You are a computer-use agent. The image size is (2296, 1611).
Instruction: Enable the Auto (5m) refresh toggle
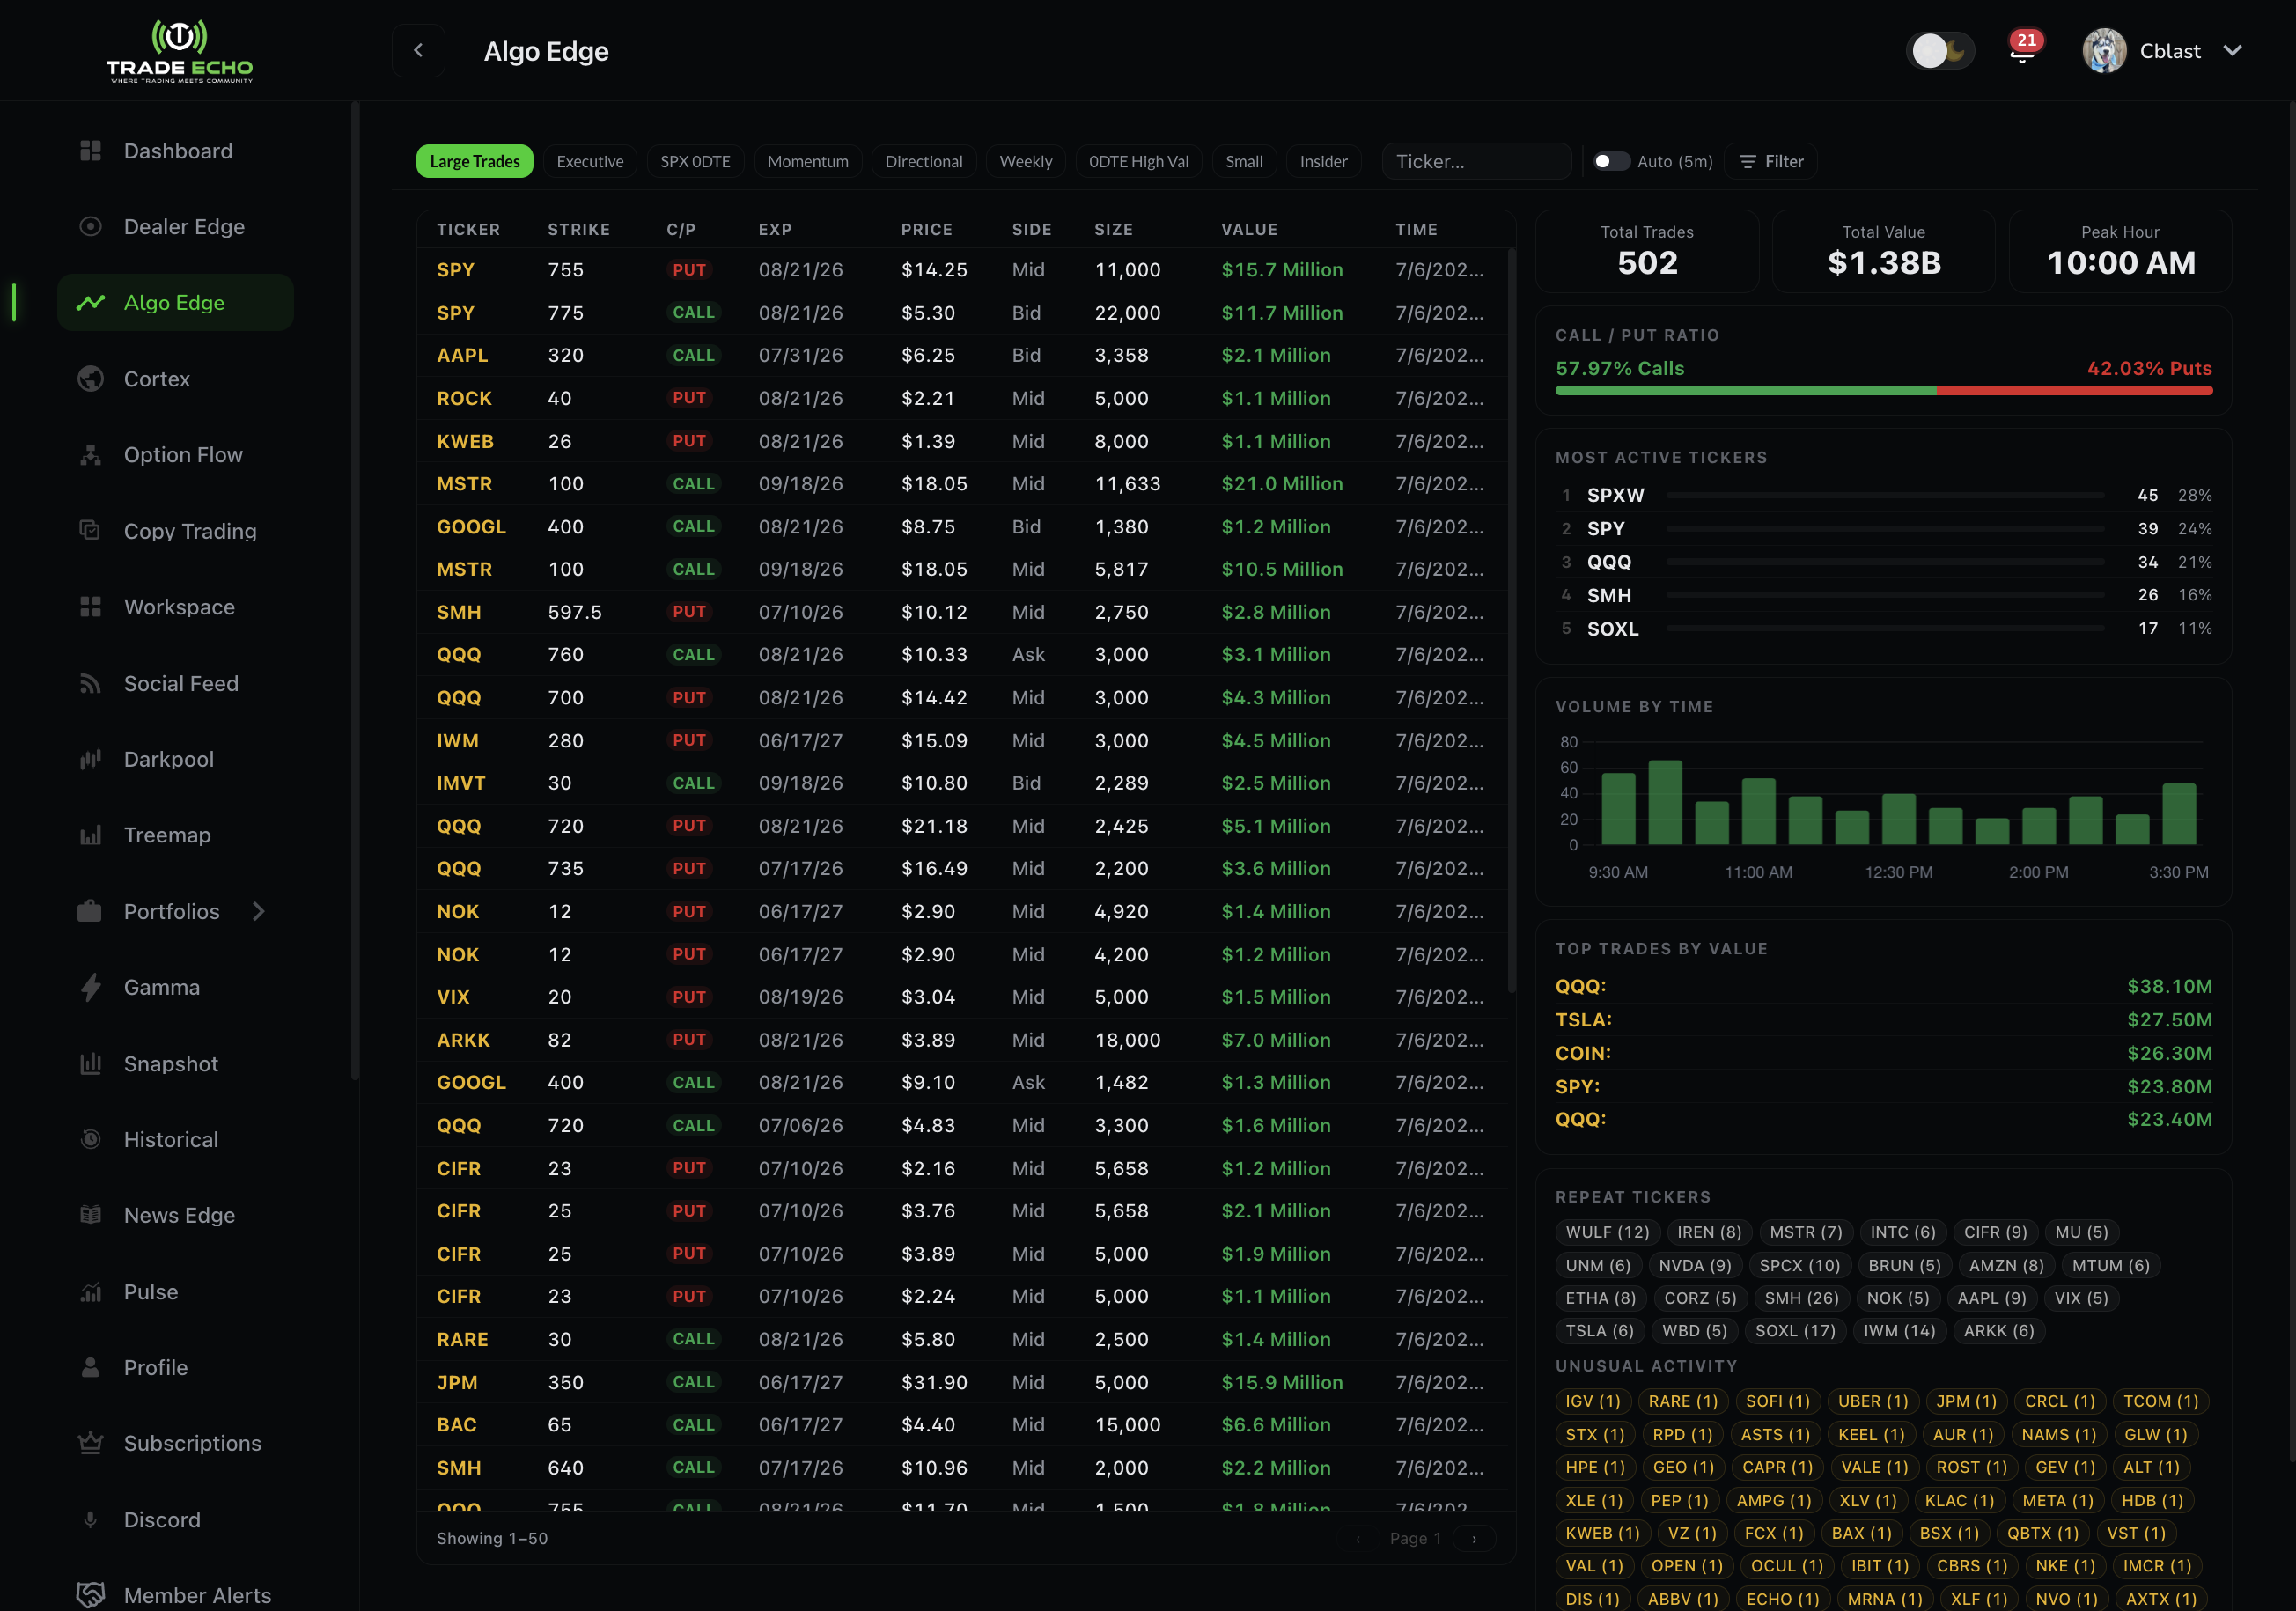[x=1611, y=161]
